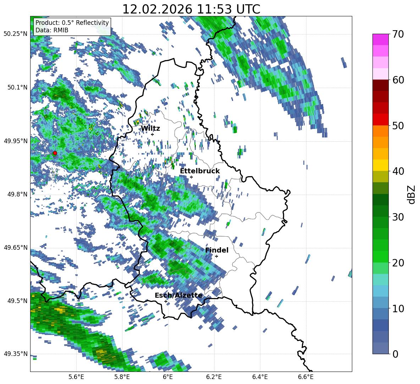This screenshot has width=420, height=384.
Task: Click the 49.5°N latitude tick label
Action: [17, 301]
